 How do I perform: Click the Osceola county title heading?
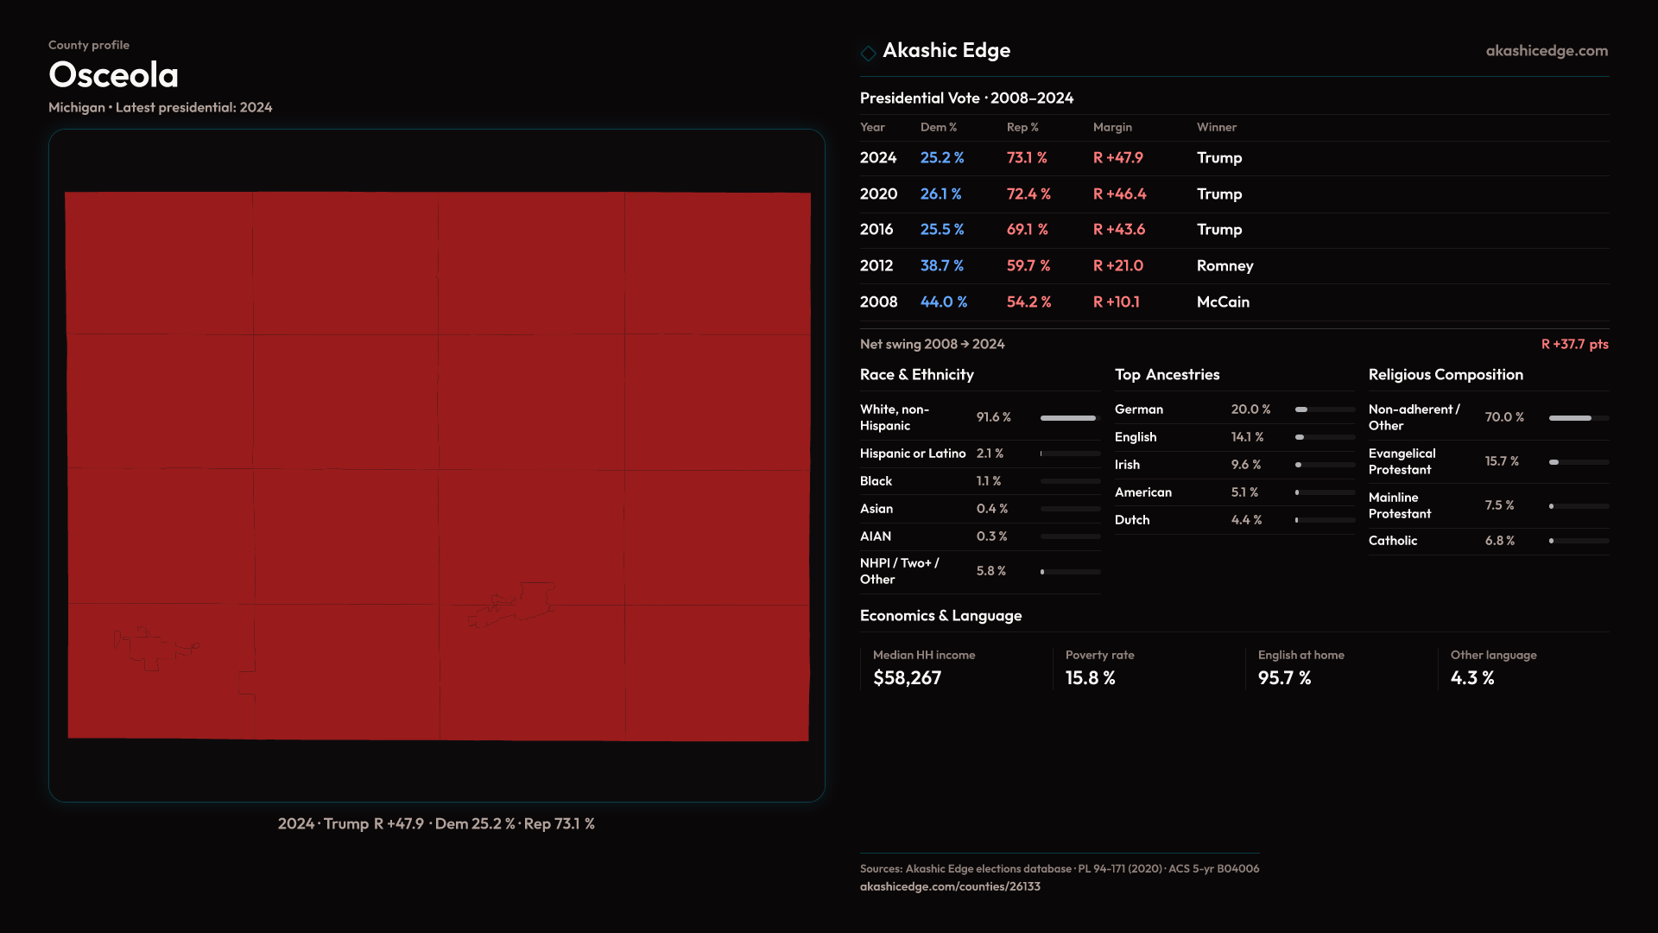coord(113,75)
